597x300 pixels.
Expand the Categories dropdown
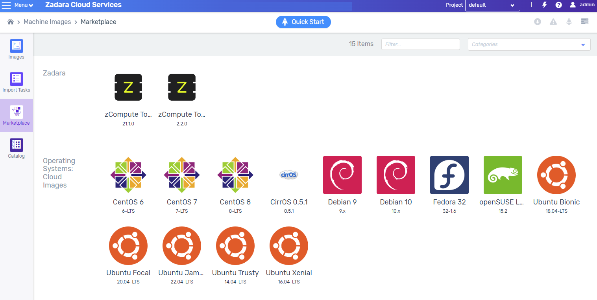pos(529,44)
